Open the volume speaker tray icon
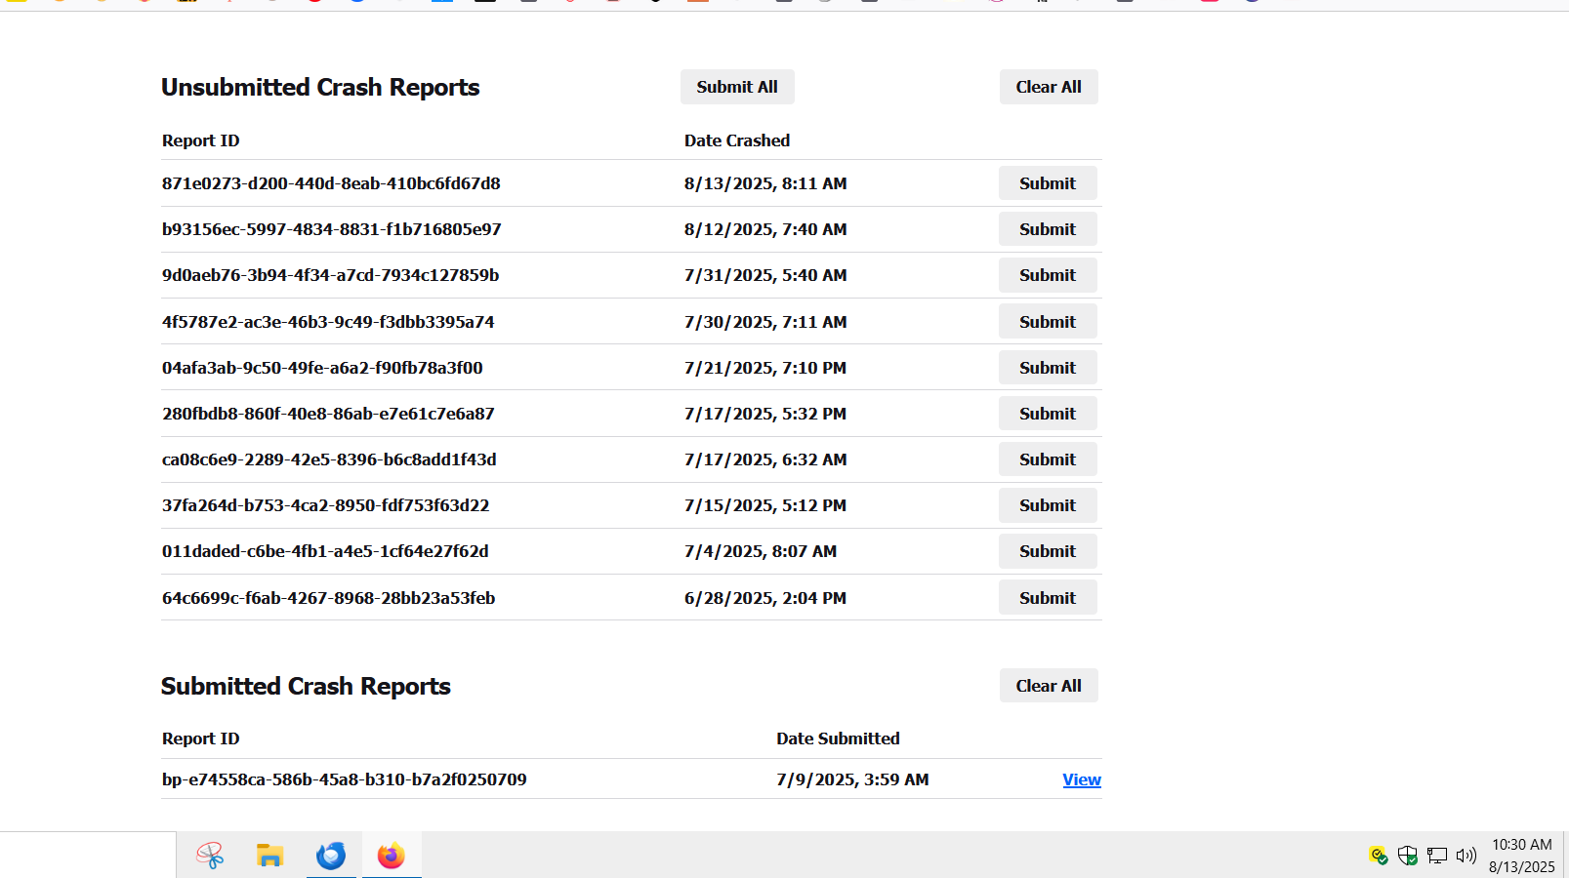Viewport: 1569px width, 878px height. pos(1466,856)
